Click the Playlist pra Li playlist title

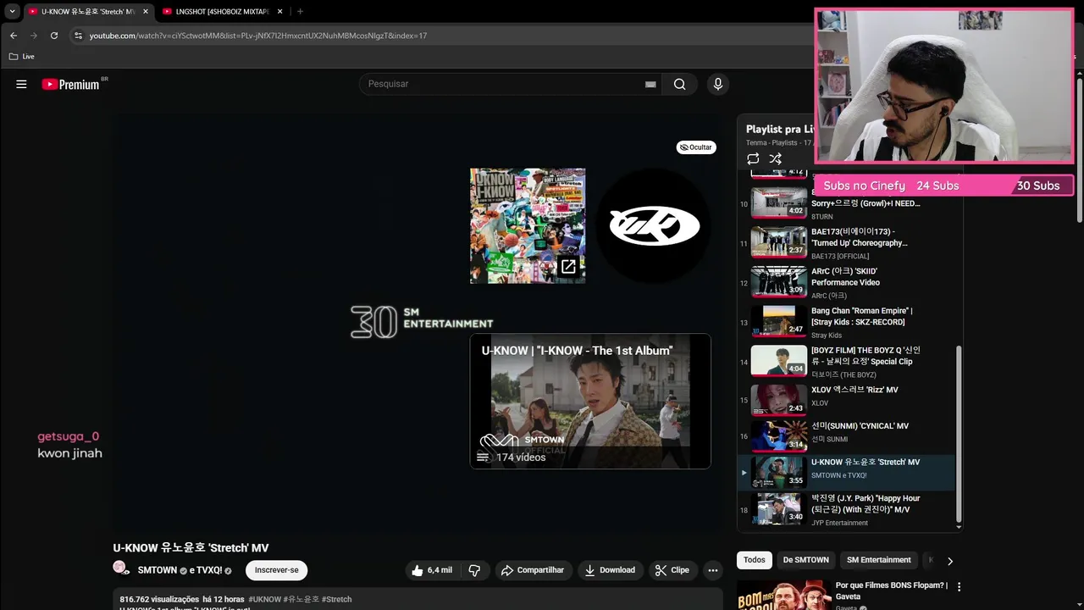[x=780, y=129]
